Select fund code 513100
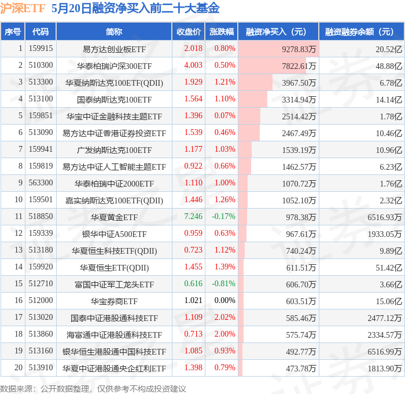The image size is (405, 394). 41,99
